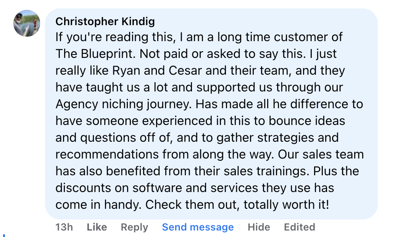The width and height of the screenshot is (416, 237).
Task: Open the Christopher Kindig name link
Action: (x=105, y=21)
